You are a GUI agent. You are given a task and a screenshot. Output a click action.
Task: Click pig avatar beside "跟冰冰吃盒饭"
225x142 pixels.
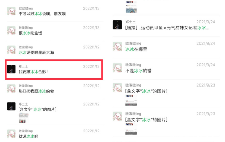tap(11, 30)
